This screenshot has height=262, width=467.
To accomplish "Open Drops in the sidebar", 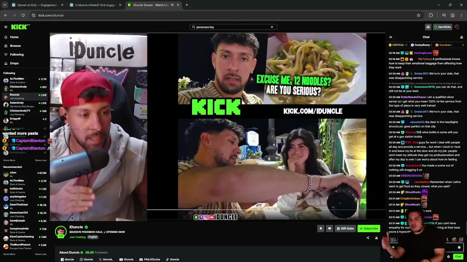I will 14,63.
